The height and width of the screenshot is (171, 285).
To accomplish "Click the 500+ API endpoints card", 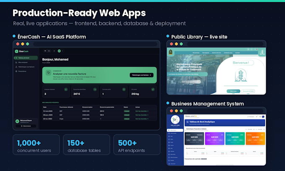I will click(x=137, y=145).
